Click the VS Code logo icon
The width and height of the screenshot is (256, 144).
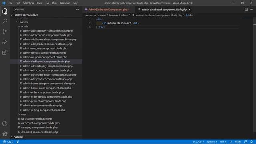(4, 3)
